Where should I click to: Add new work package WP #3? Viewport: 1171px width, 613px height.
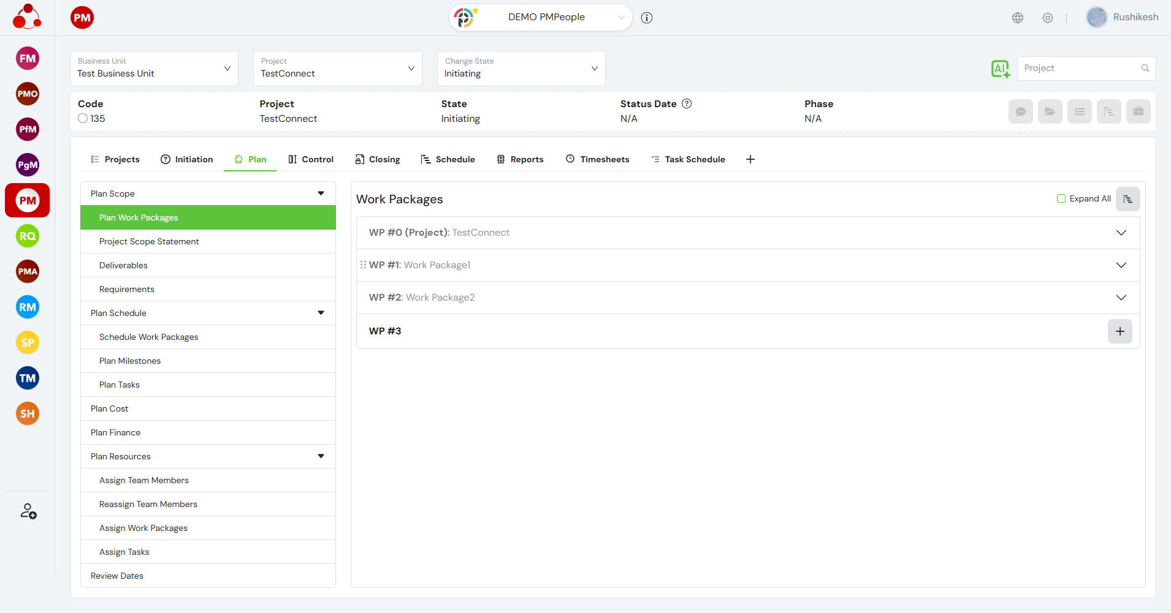tap(1120, 331)
